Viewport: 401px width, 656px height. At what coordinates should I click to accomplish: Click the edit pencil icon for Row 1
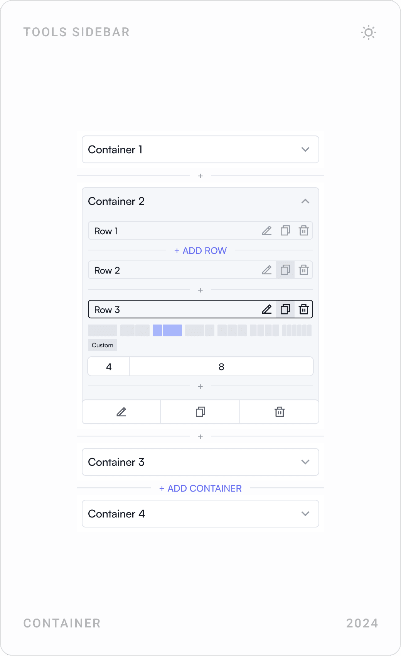coord(267,230)
